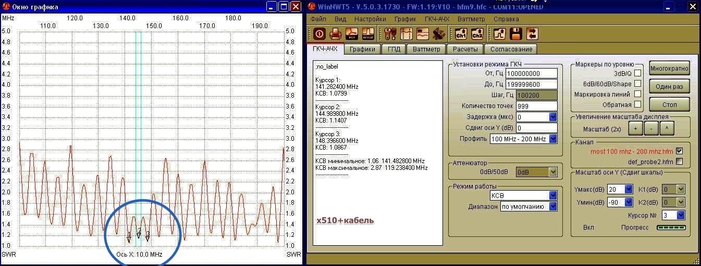701x266 pixels.
Task: Click WinNWT5 title bar app icon
Action: (x=312, y=6)
